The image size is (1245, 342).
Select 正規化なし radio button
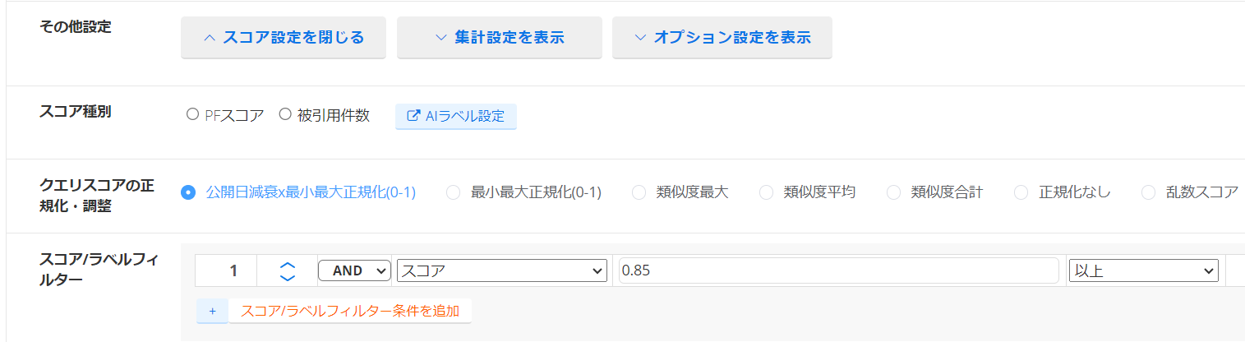pyautogui.click(x=1021, y=192)
